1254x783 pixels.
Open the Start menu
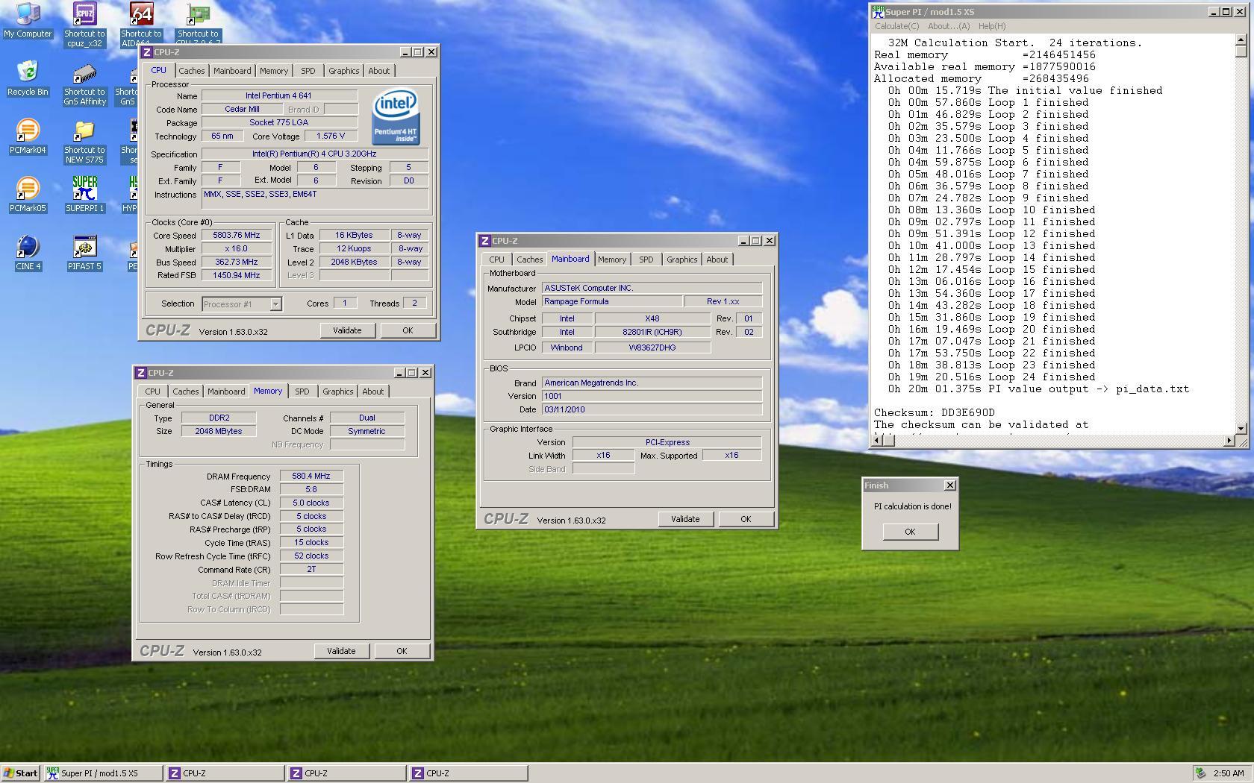click(x=21, y=773)
